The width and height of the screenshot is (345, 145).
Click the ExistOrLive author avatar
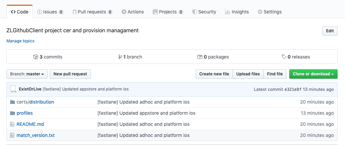click(x=13, y=89)
